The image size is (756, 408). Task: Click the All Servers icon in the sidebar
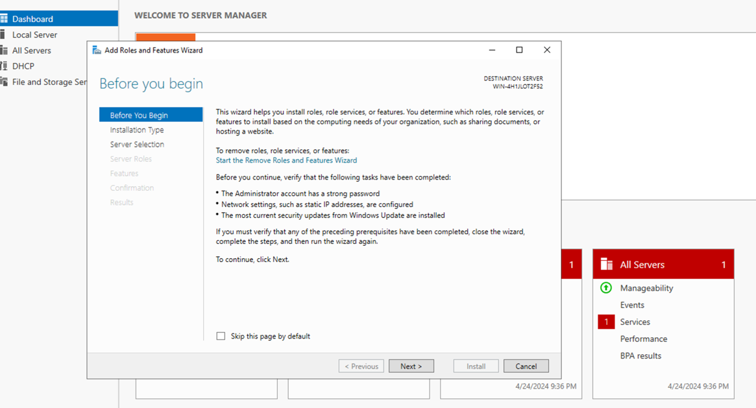(4, 50)
